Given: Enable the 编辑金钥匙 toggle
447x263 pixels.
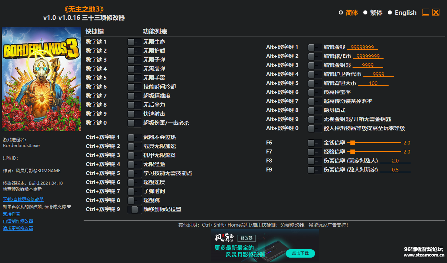Looking at the screenshot, I should [314, 65].
